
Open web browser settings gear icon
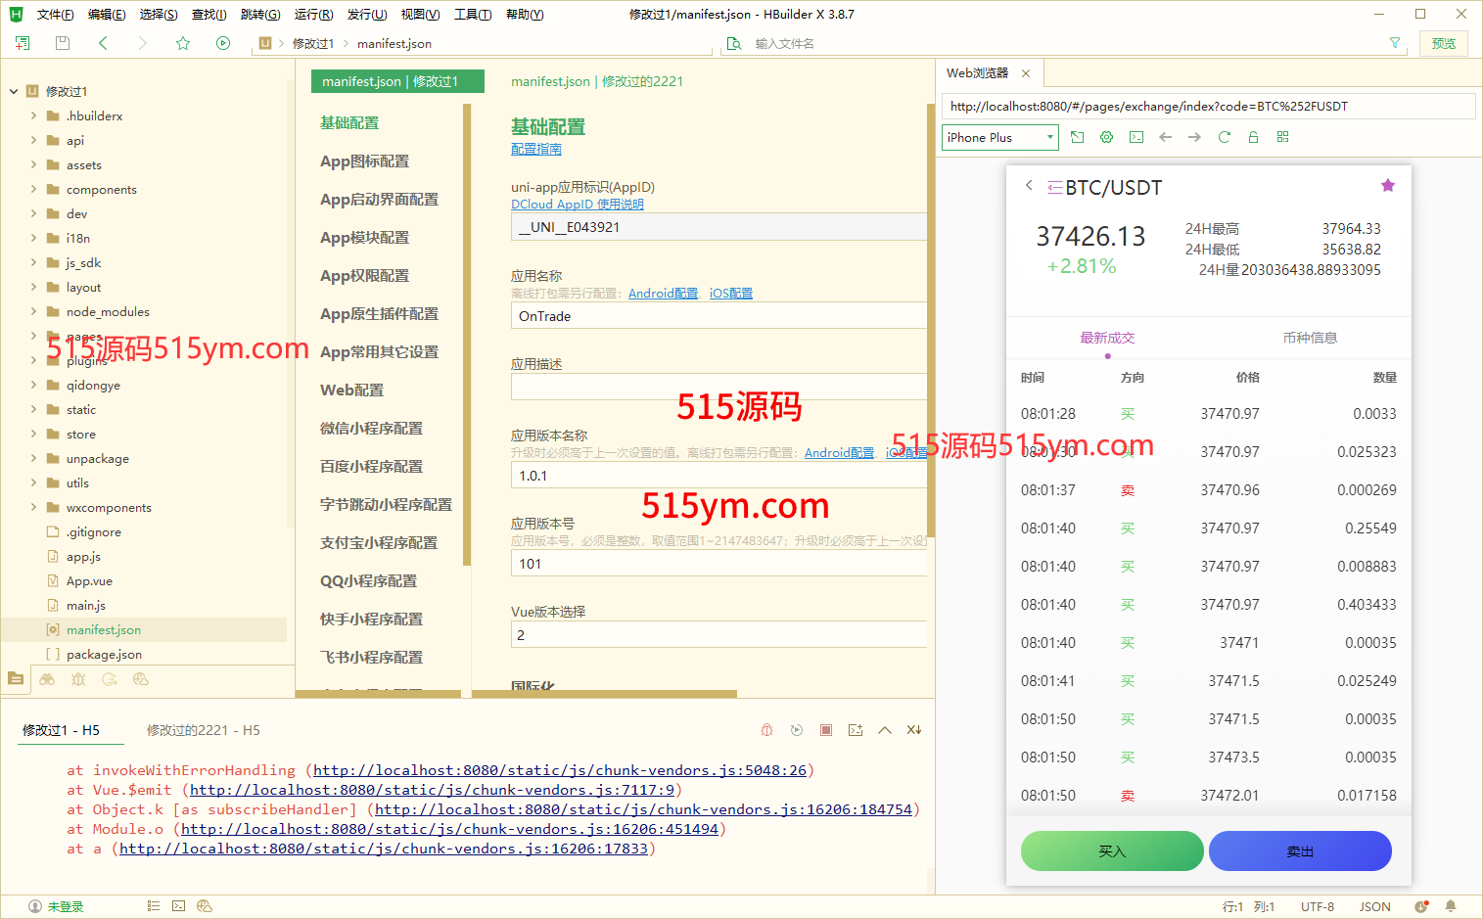click(x=1106, y=137)
